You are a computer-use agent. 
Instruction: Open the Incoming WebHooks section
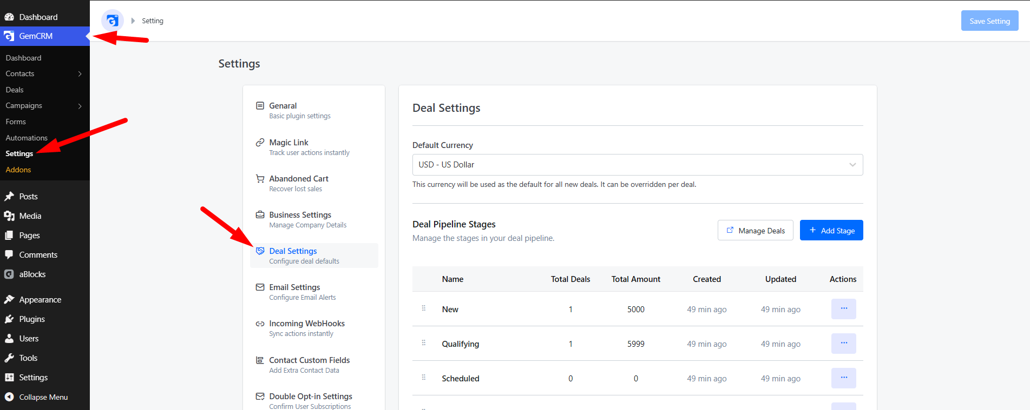[x=314, y=328]
